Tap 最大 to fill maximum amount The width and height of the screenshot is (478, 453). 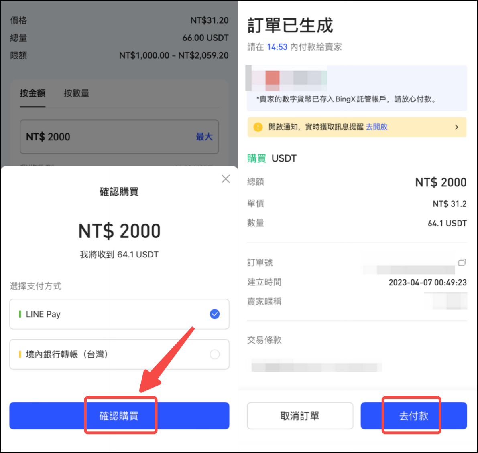tap(204, 137)
